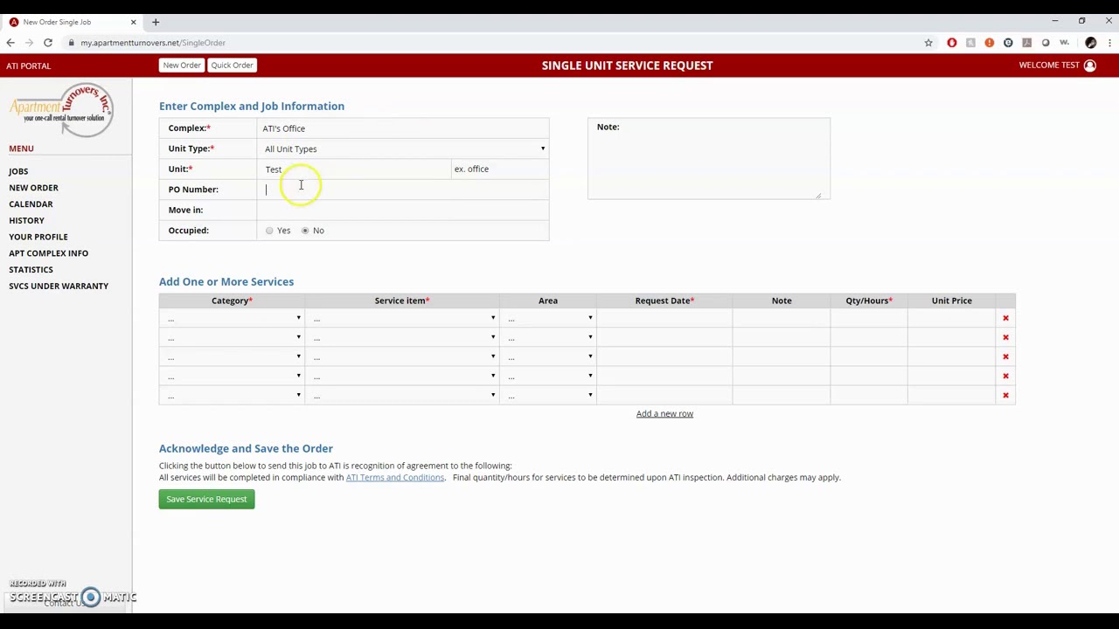Delete the second service row with red X
The image size is (1119, 629).
pyautogui.click(x=1005, y=337)
